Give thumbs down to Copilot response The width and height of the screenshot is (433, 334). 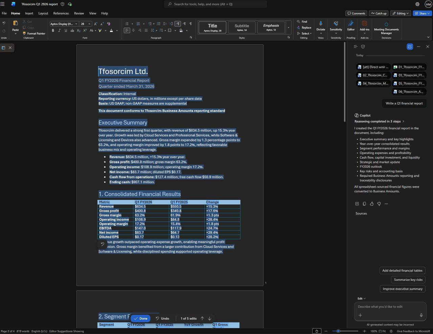coord(379,204)
